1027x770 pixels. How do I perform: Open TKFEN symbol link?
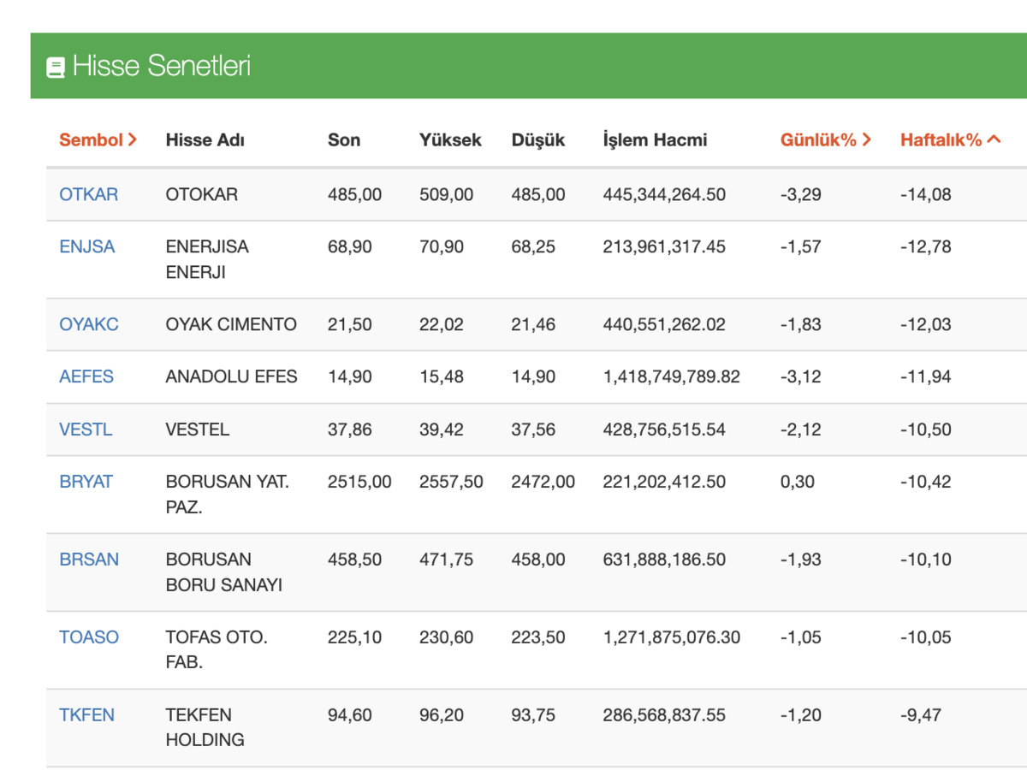tap(86, 715)
